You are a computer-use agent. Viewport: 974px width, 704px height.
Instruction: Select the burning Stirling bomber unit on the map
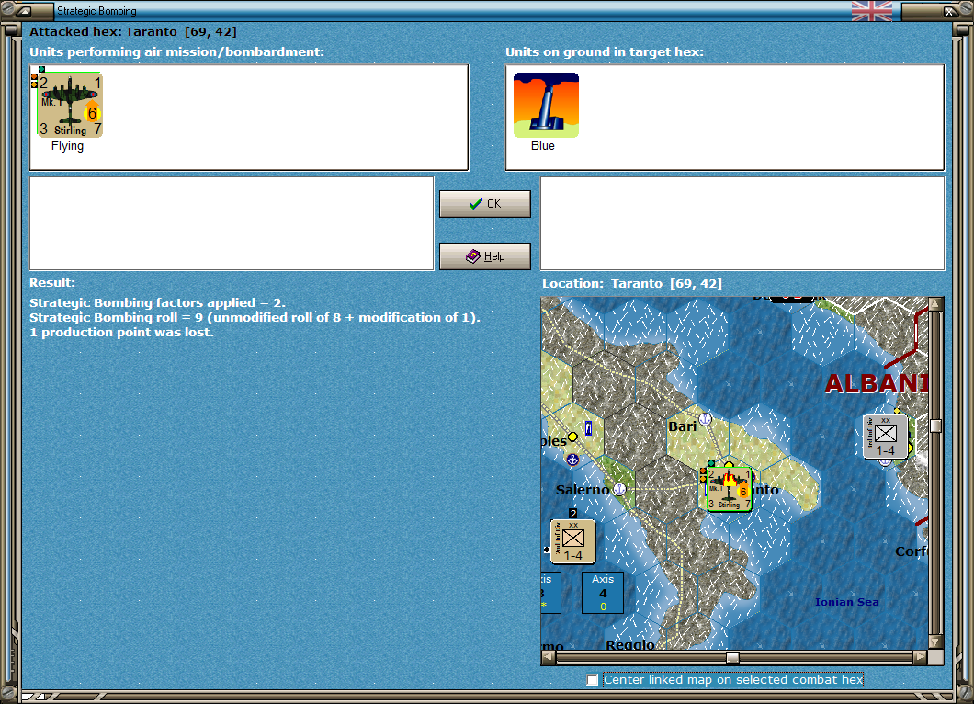coord(729,487)
